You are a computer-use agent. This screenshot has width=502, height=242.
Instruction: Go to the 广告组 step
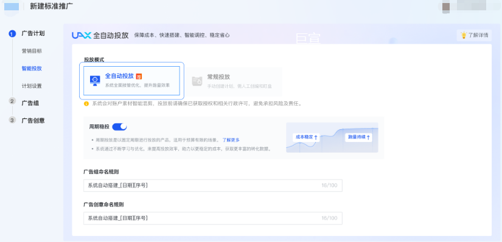(30, 103)
